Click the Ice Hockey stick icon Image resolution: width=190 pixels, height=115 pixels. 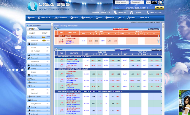29,54
